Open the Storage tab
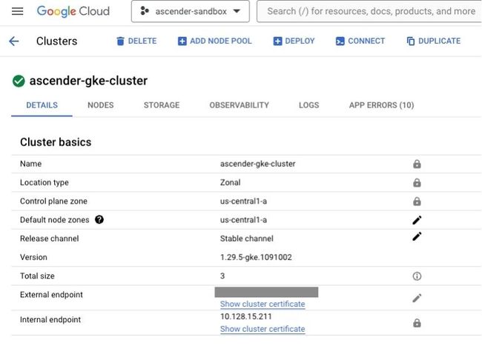482x346 pixels. click(162, 105)
